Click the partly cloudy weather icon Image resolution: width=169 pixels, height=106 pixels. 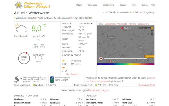click(x=21, y=28)
